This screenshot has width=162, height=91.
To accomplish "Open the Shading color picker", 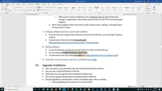I will (50, 10).
